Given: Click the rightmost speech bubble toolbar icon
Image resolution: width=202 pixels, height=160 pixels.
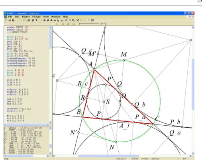Looking at the screenshot, I should coord(92,20).
